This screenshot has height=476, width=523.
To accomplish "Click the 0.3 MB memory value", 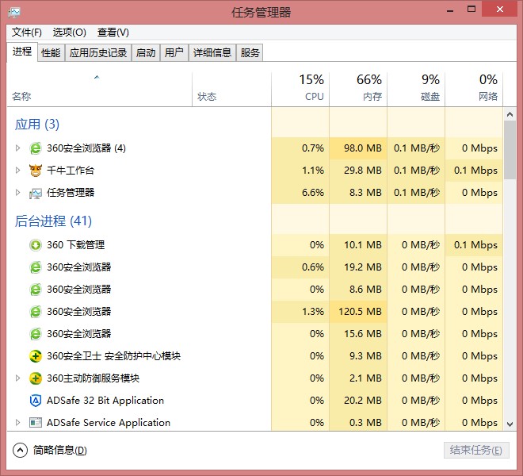I will pyautogui.click(x=365, y=423).
